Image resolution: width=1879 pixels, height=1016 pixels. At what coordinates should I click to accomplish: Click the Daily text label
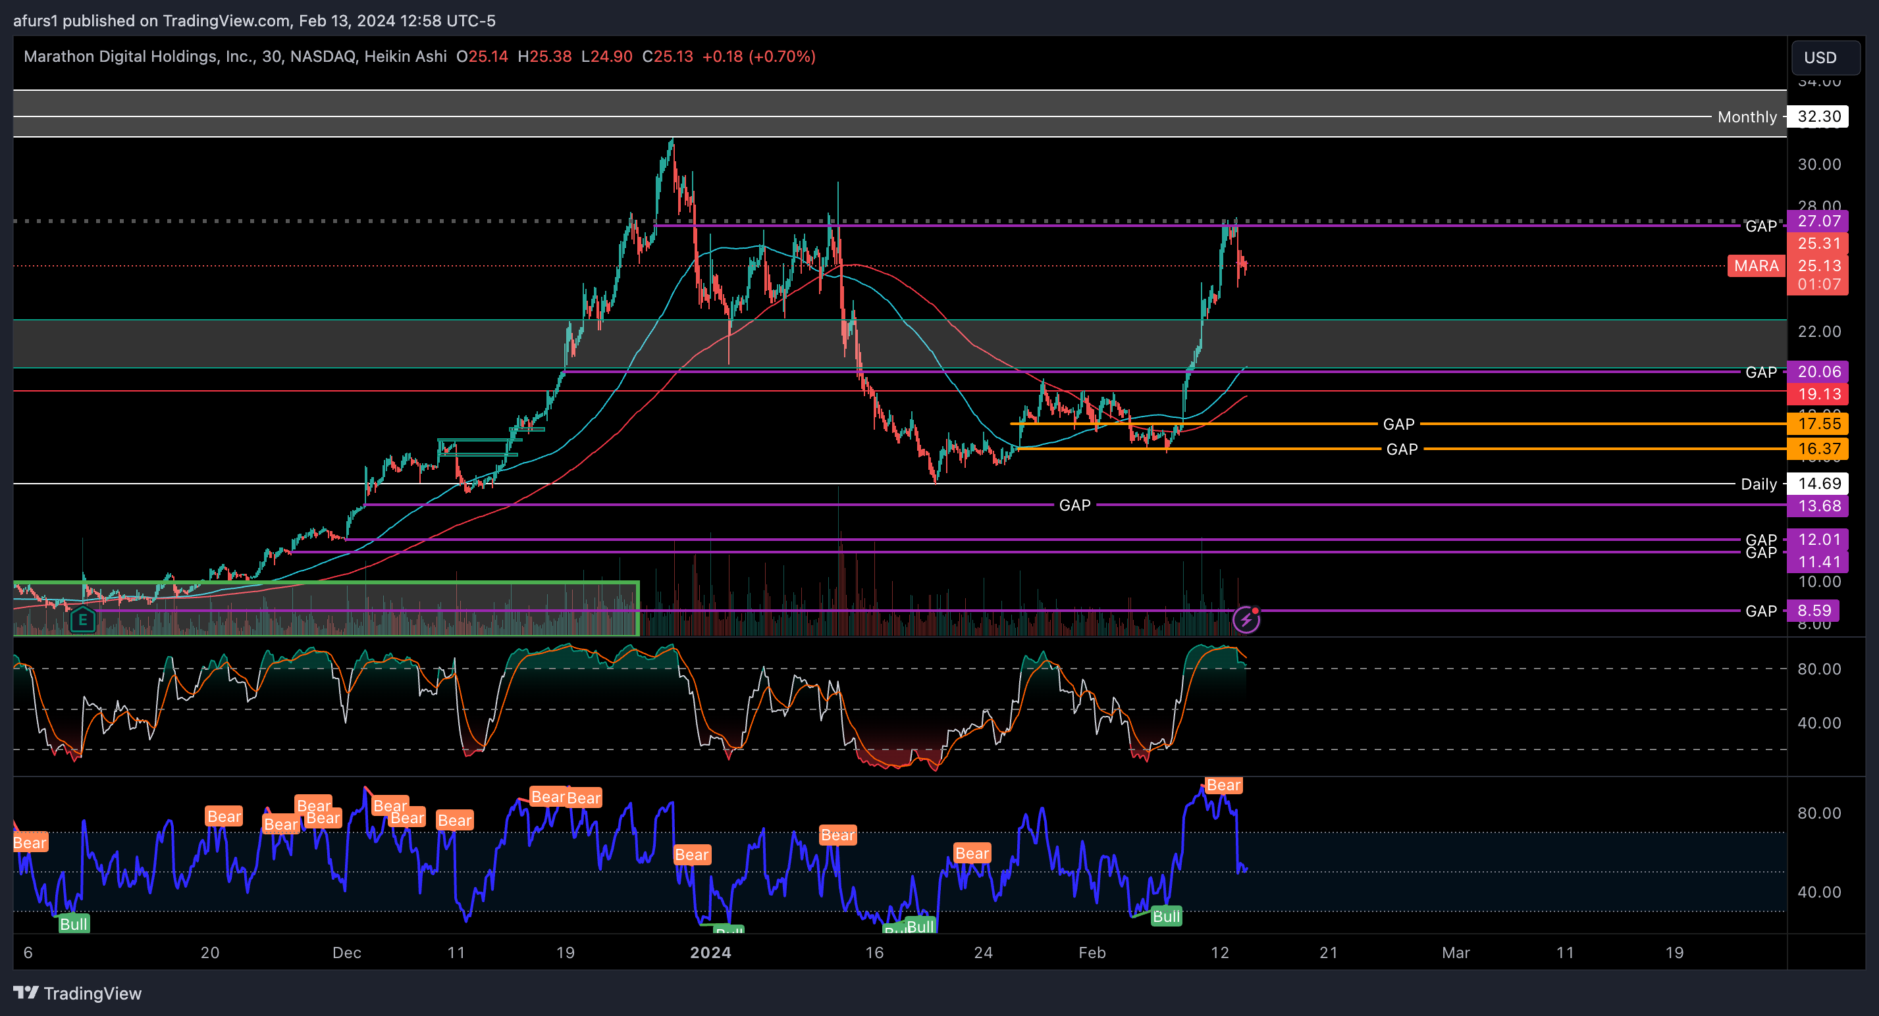click(1759, 484)
